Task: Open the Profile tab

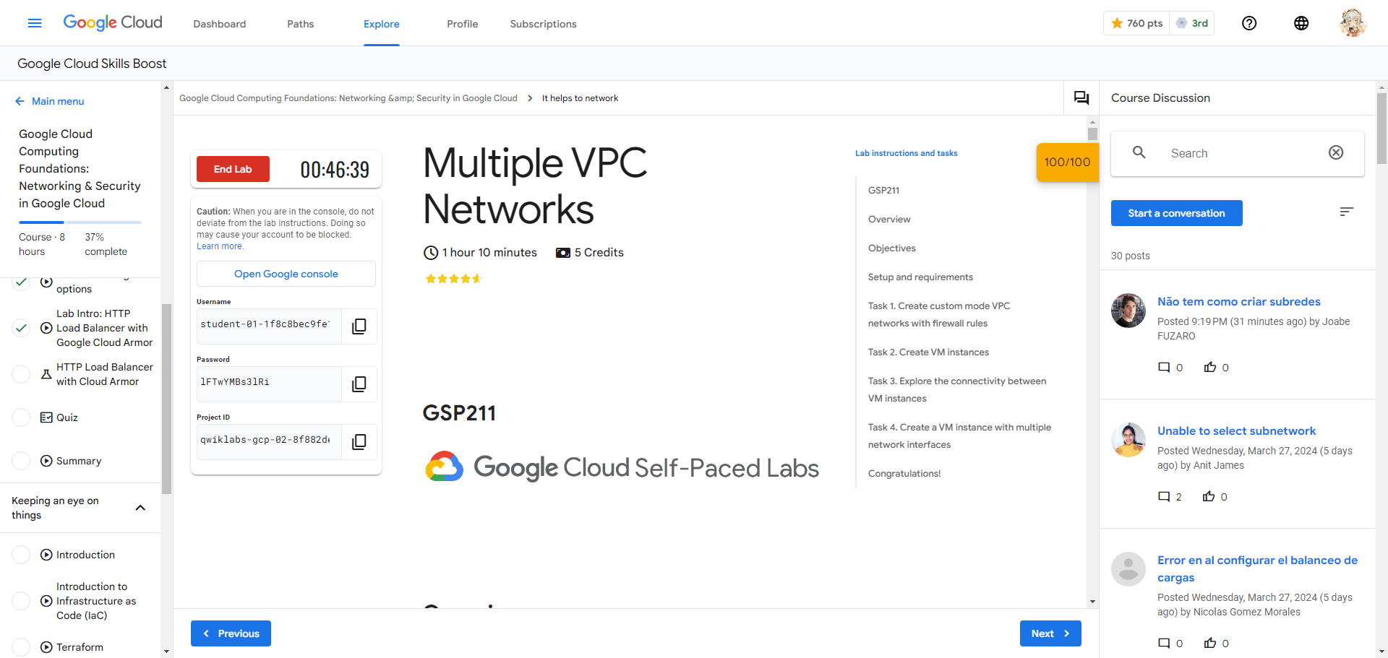Action: tap(463, 24)
